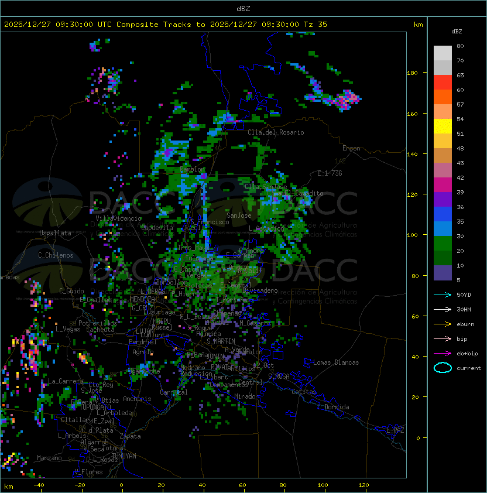487x493 pixels.
Task: Pick the light orange 54-57 dBZ swatch
Action: coord(443,112)
